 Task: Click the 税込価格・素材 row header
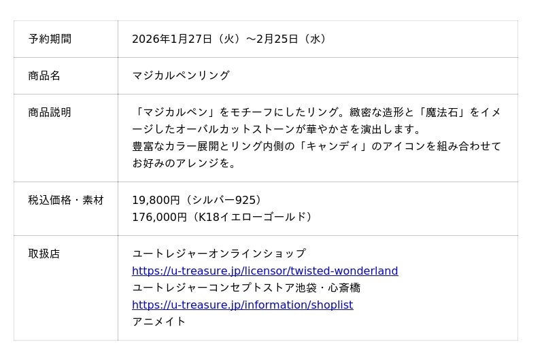tap(66, 200)
